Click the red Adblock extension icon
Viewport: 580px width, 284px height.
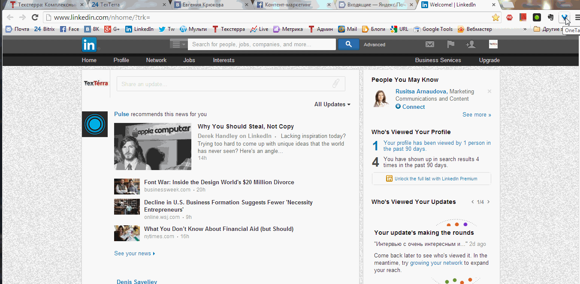(x=509, y=18)
